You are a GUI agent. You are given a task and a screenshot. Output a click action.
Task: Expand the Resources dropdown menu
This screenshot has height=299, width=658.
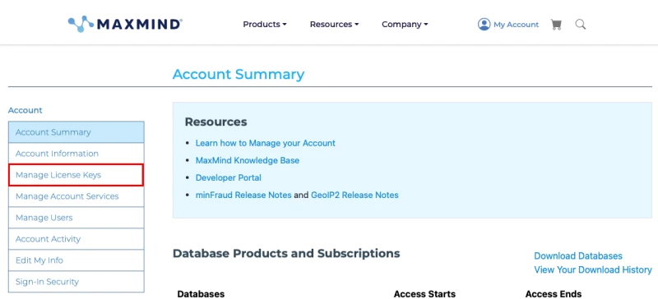pos(335,25)
